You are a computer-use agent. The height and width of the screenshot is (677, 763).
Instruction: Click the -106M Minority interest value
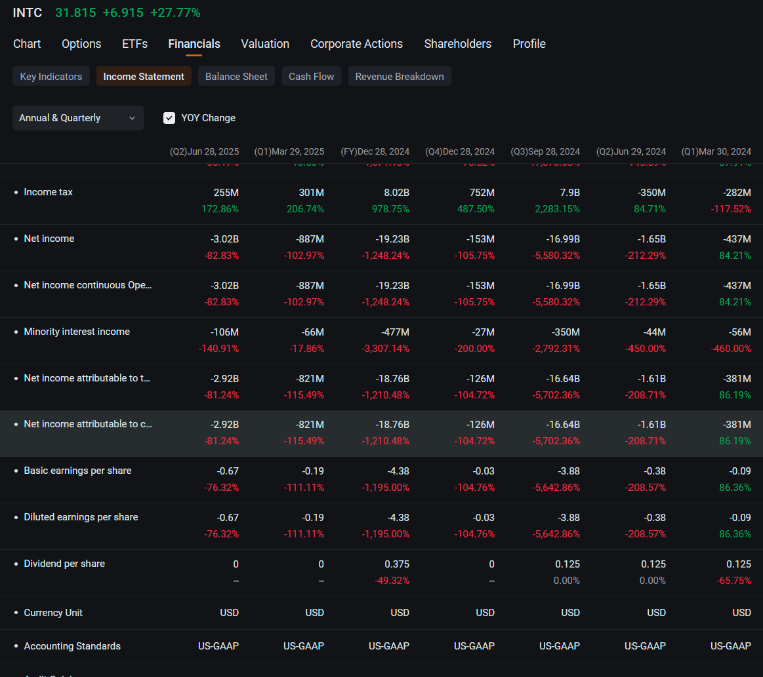tap(224, 332)
